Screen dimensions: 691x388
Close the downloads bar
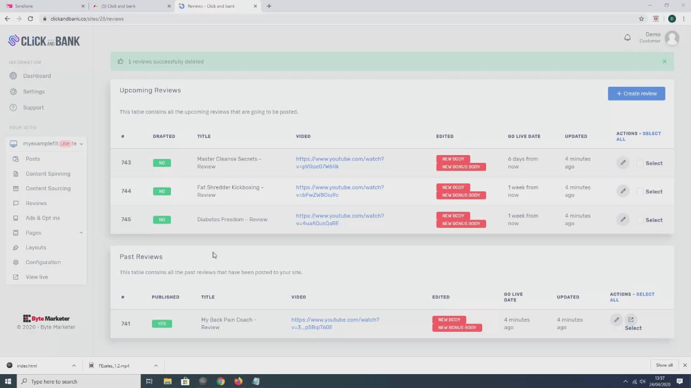point(685,365)
